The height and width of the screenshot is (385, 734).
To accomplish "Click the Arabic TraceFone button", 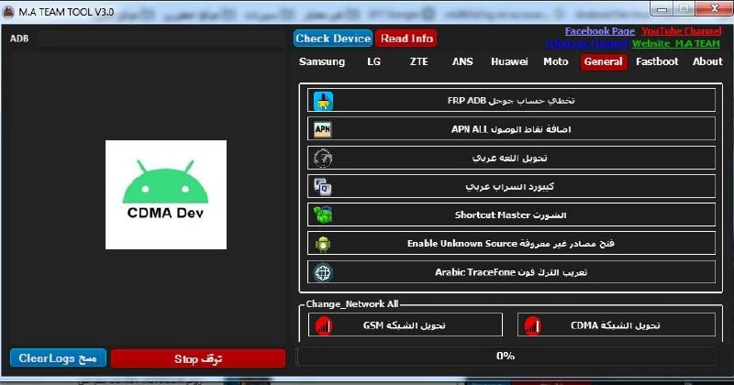I will coord(511,272).
